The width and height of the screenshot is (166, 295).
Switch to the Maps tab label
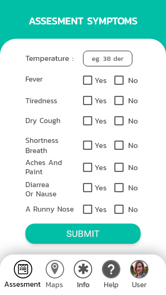[54, 285]
